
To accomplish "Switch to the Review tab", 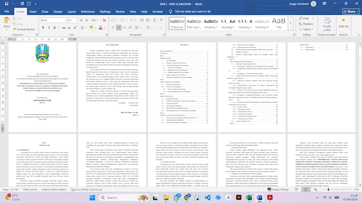I will [x=120, y=12].
